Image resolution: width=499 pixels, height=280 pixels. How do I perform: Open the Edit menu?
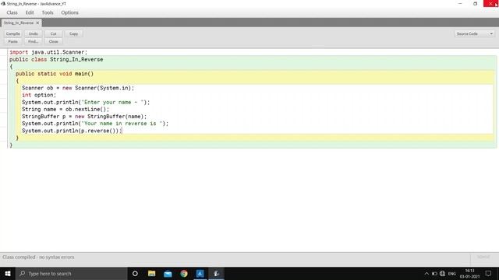coord(30,12)
